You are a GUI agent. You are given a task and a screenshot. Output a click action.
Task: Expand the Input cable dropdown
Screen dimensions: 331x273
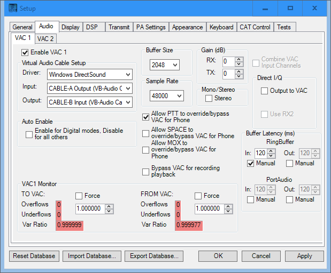coord(127,88)
